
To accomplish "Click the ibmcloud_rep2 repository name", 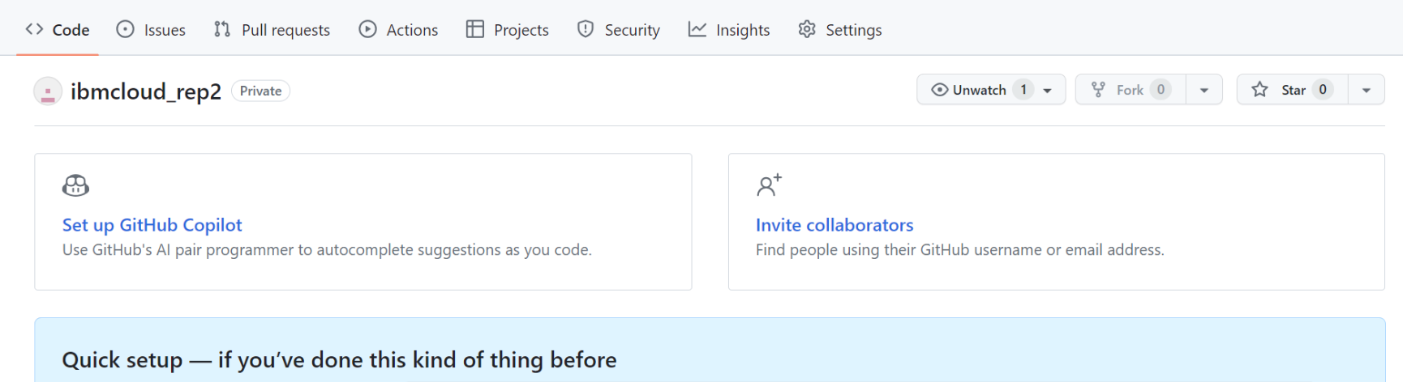I will tap(146, 91).
